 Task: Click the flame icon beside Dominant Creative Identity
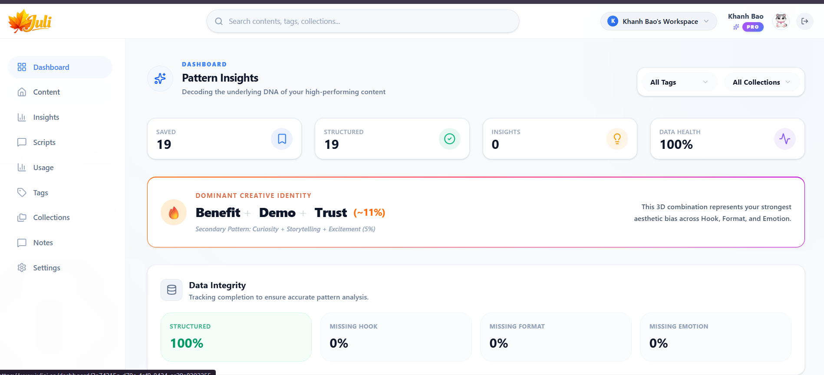tap(174, 213)
